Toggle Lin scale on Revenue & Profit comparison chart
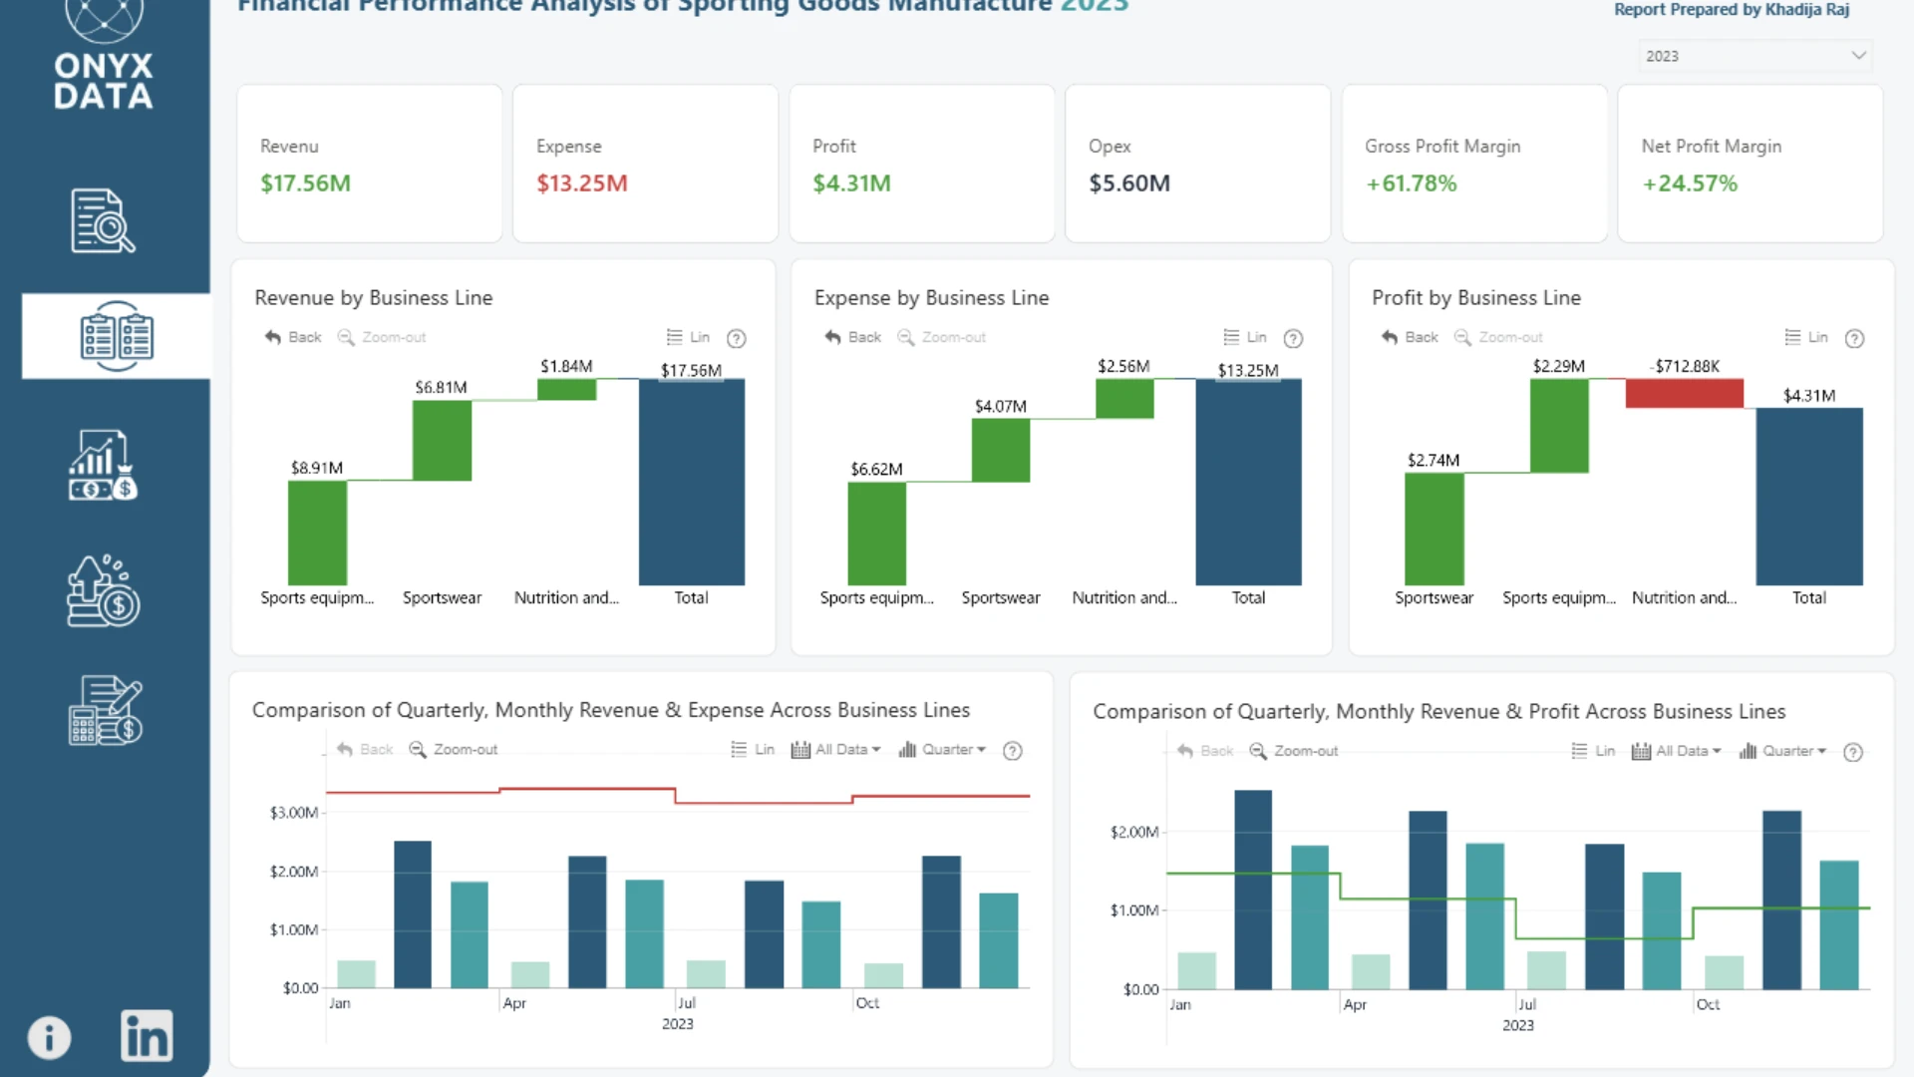1914x1077 pixels. 1593,751
